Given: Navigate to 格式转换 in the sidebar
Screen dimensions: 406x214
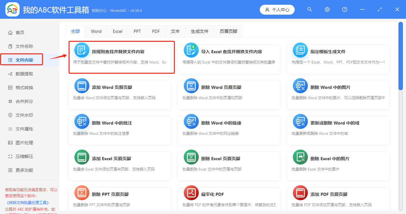Looking at the screenshot, I should (x=25, y=88).
